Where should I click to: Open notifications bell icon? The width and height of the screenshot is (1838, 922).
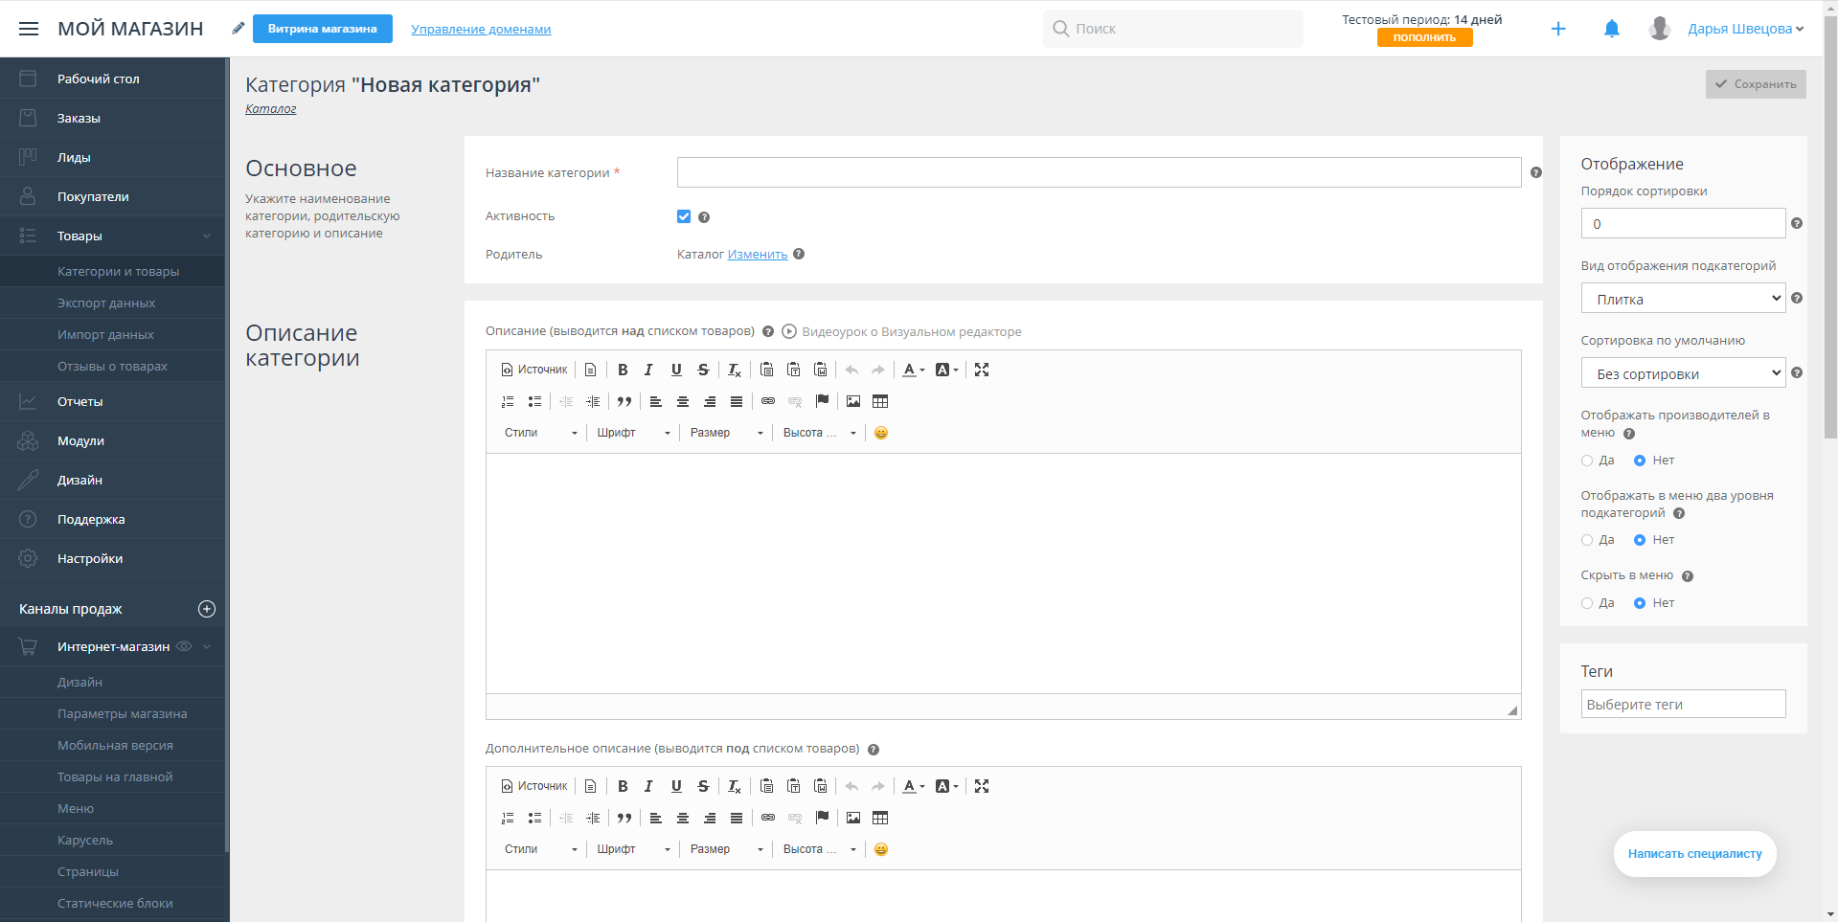(x=1612, y=29)
